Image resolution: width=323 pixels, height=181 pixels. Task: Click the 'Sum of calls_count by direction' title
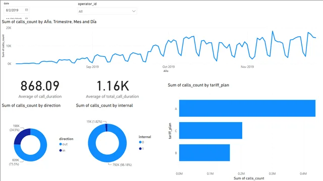coord(31,106)
